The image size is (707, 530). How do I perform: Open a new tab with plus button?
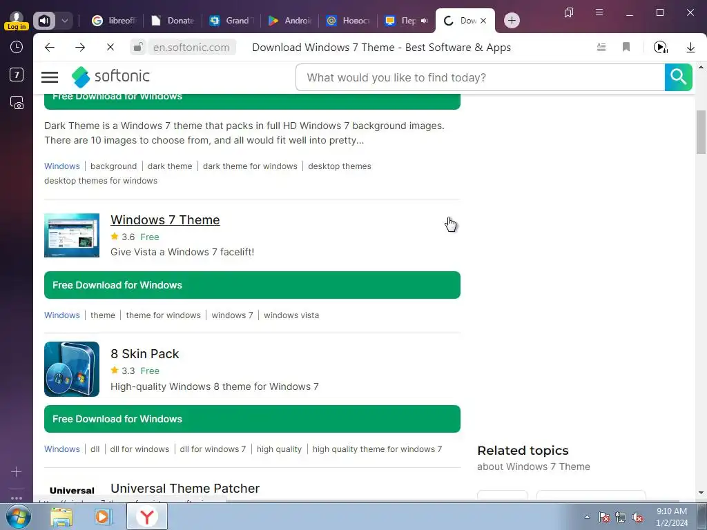[512, 20]
